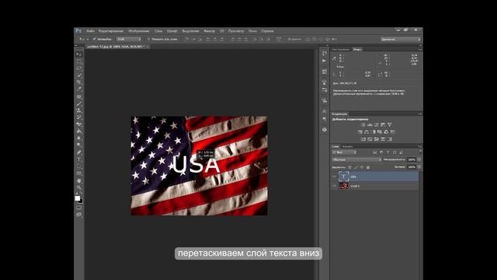Open the Character panel icon
The height and width of the screenshot is (280, 497).
325,111
